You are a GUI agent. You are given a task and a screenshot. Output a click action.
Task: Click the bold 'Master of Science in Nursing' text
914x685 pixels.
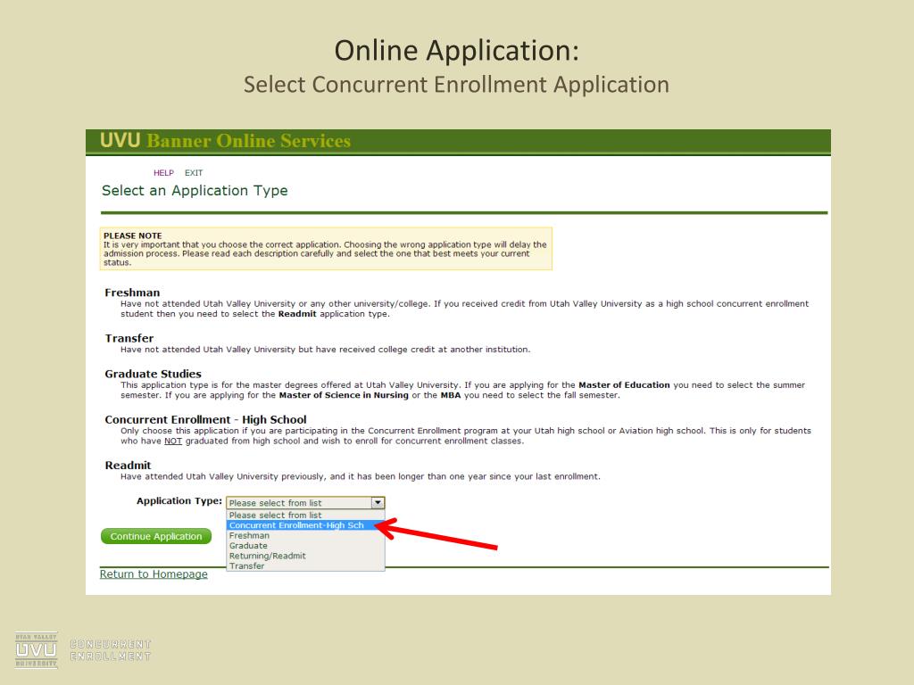point(344,395)
